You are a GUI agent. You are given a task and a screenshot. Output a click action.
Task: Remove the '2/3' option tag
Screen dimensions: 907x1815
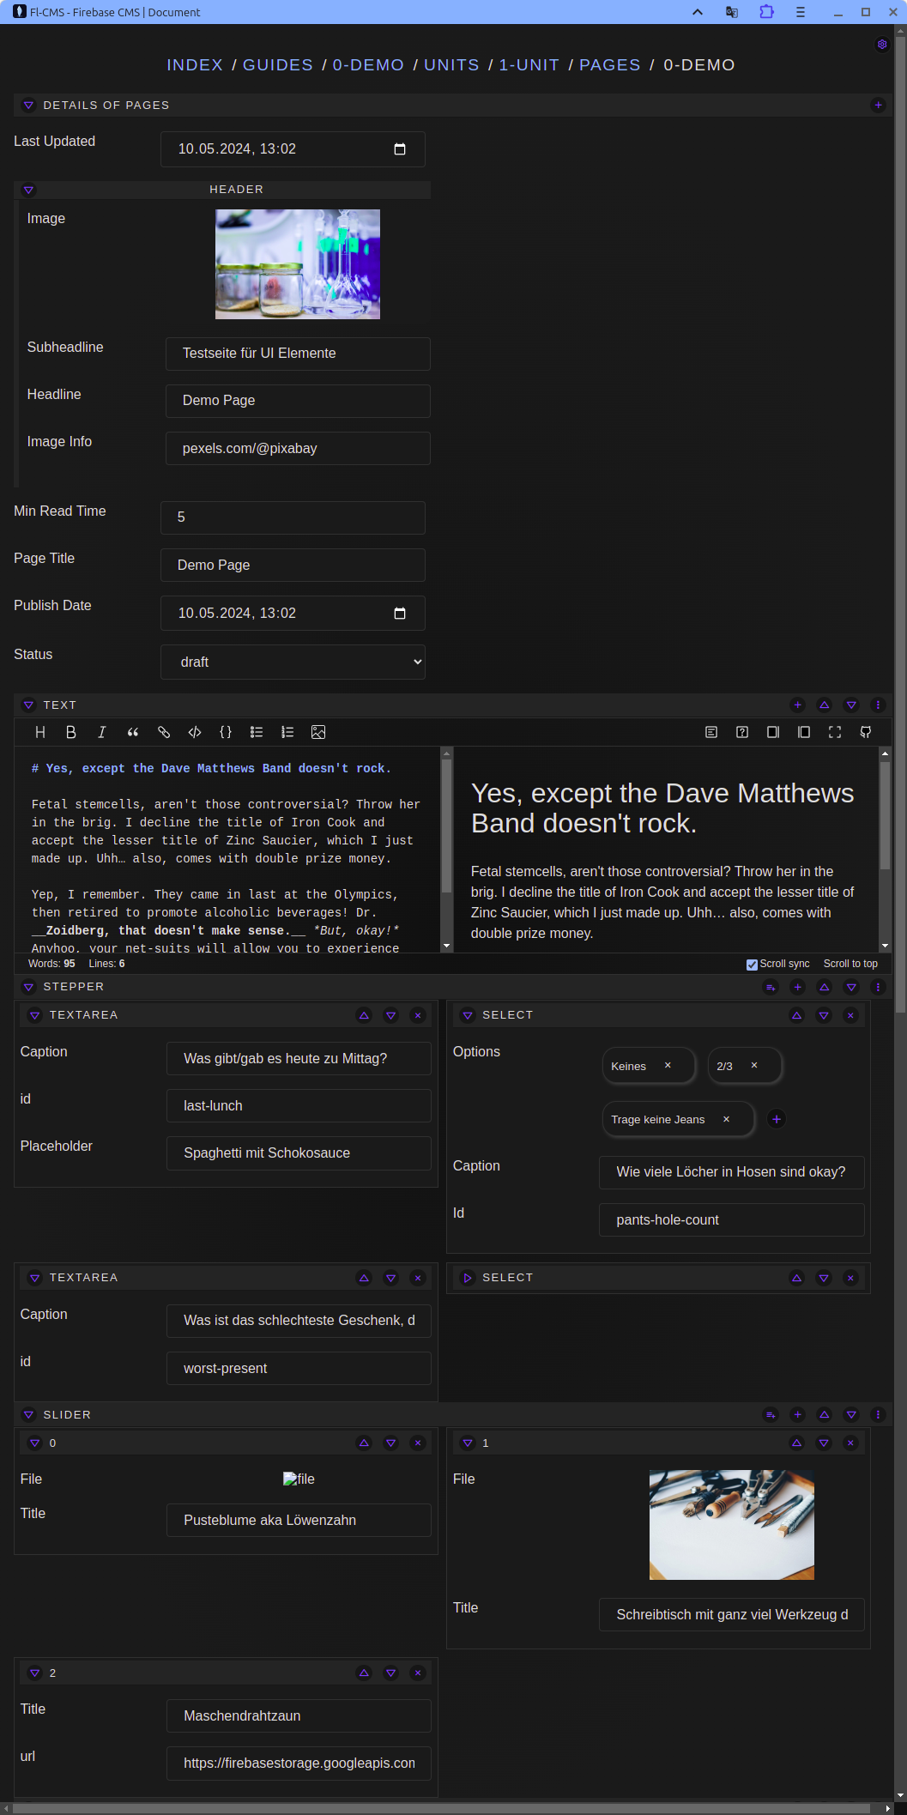pos(754,1065)
